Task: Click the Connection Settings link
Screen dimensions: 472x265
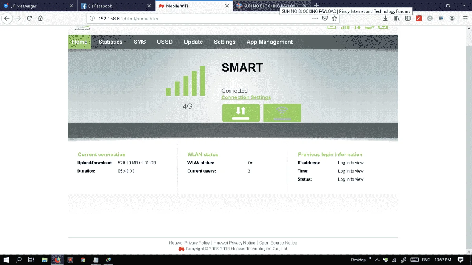Action: (x=246, y=97)
